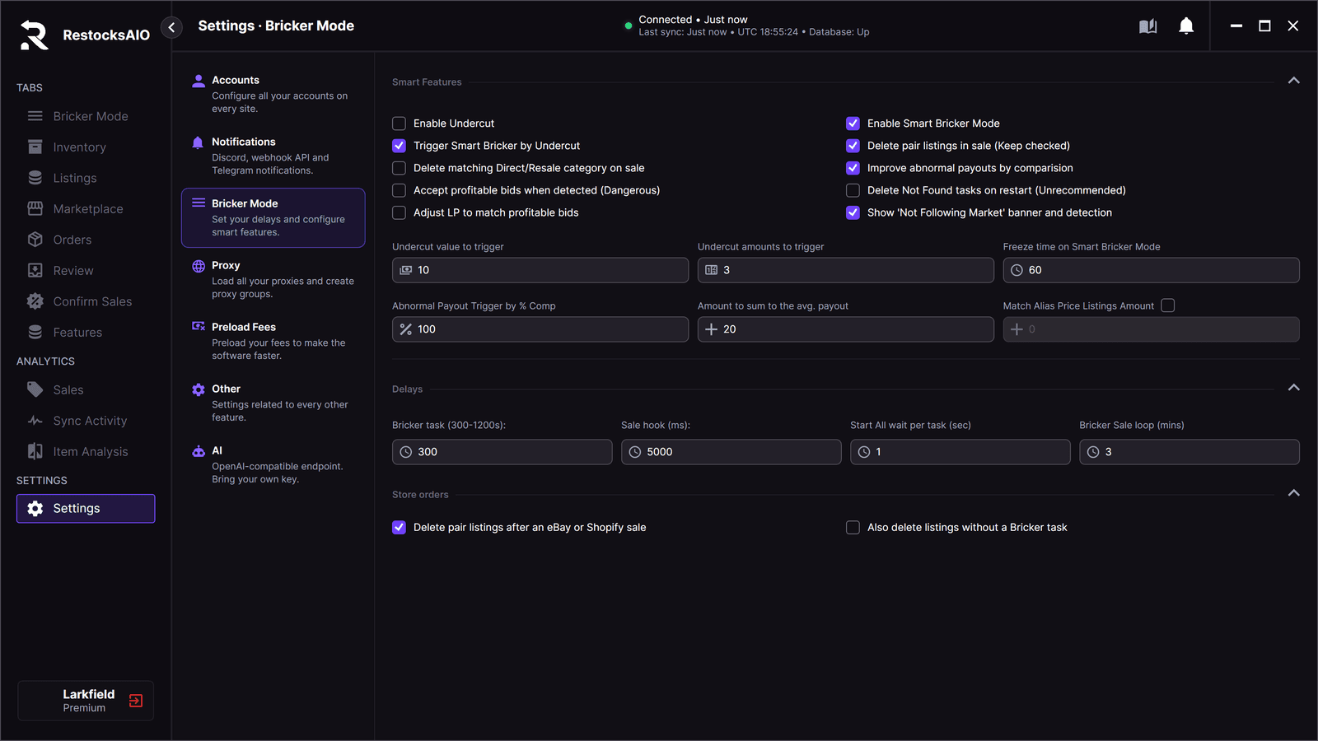Screen dimensions: 1318x741
Task: Open the documentation book icon
Action: [x=1147, y=26]
